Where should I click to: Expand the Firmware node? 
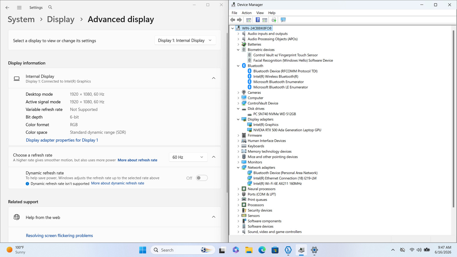coord(238,135)
